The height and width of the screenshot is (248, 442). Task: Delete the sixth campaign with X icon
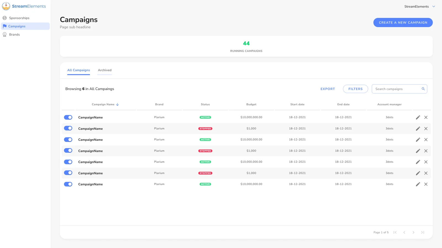(x=426, y=173)
